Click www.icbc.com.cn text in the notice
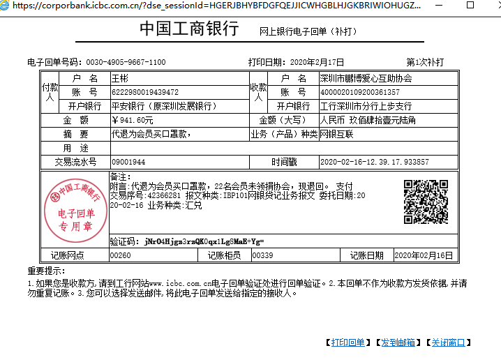This screenshot has width=501, height=362. 180,283
